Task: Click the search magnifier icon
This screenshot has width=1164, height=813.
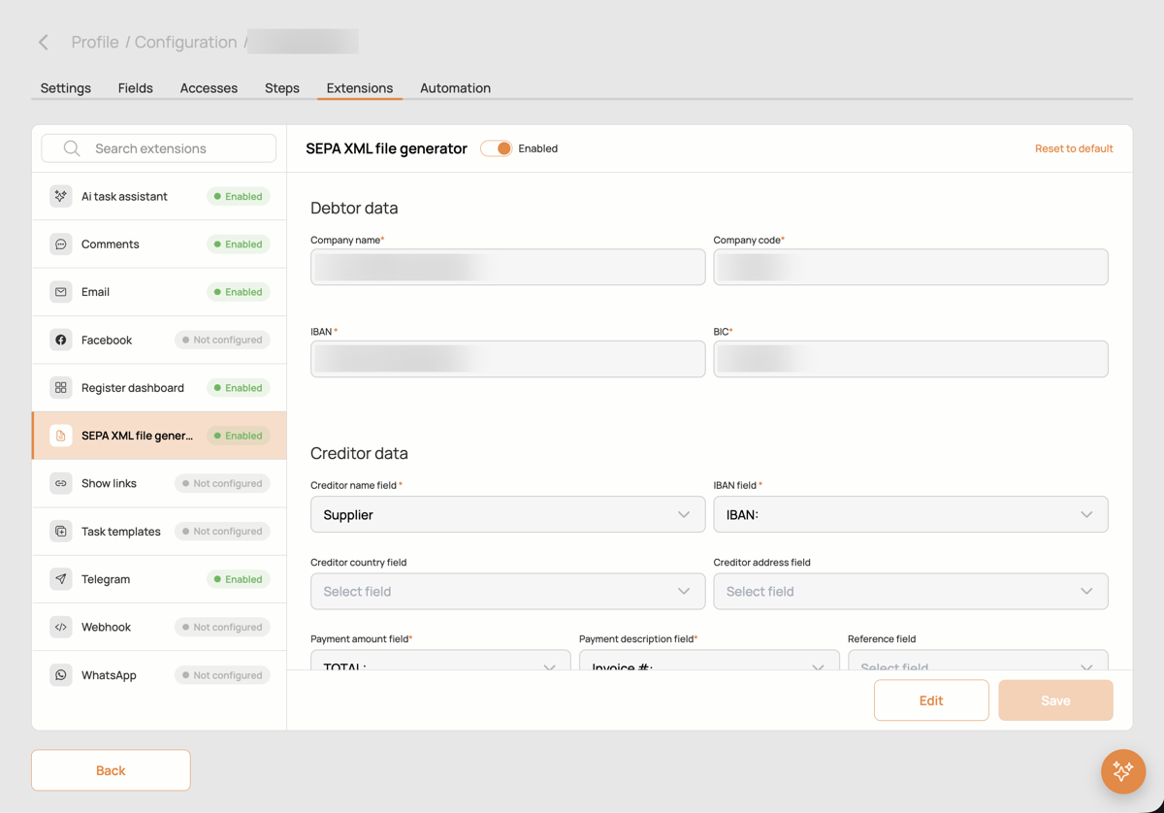Action: pos(72,148)
